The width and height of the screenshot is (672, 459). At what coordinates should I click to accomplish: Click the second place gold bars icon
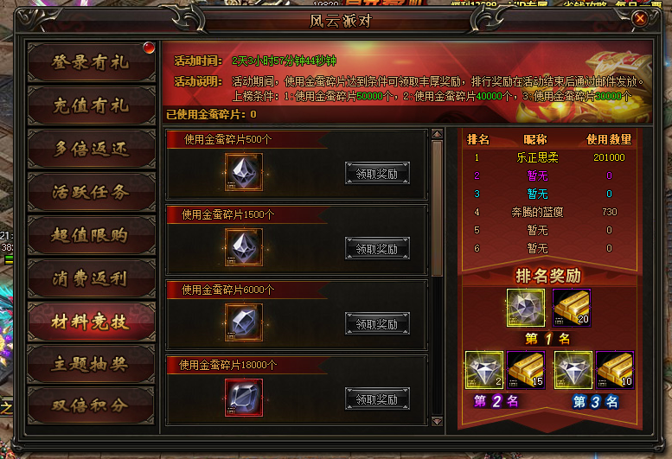coord(526,370)
